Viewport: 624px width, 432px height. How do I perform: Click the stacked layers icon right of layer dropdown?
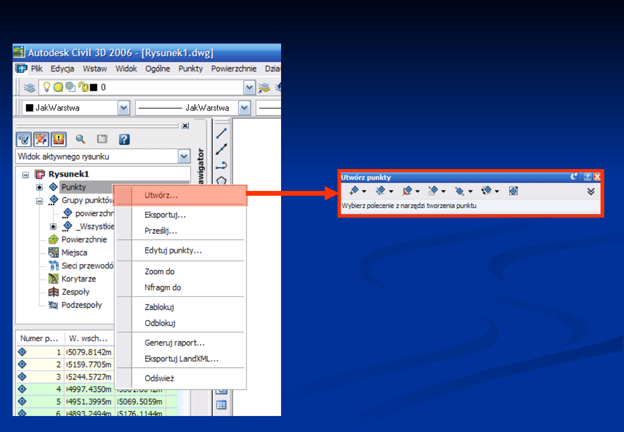pos(264,87)
